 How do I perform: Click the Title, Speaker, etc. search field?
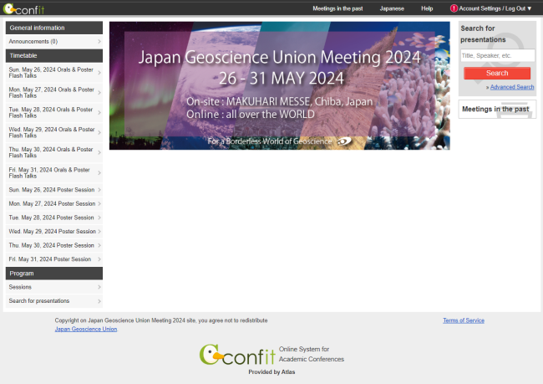497,55
